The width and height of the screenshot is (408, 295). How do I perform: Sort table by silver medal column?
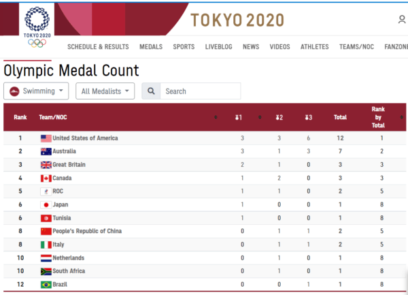tap(279, 117)
